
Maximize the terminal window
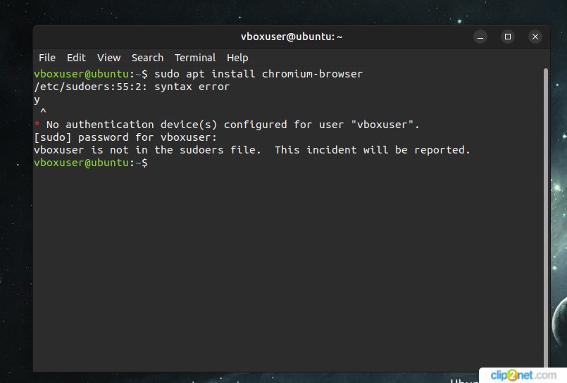[x=508, y=37]
